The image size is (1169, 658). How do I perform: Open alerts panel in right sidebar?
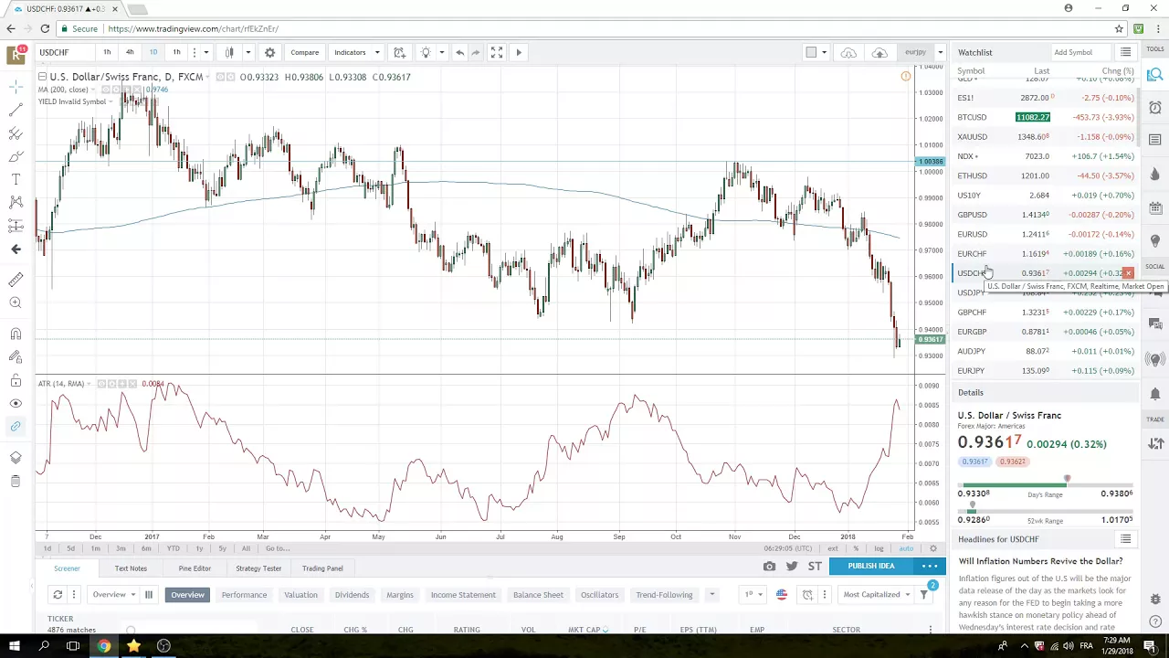pos(1155,108)
